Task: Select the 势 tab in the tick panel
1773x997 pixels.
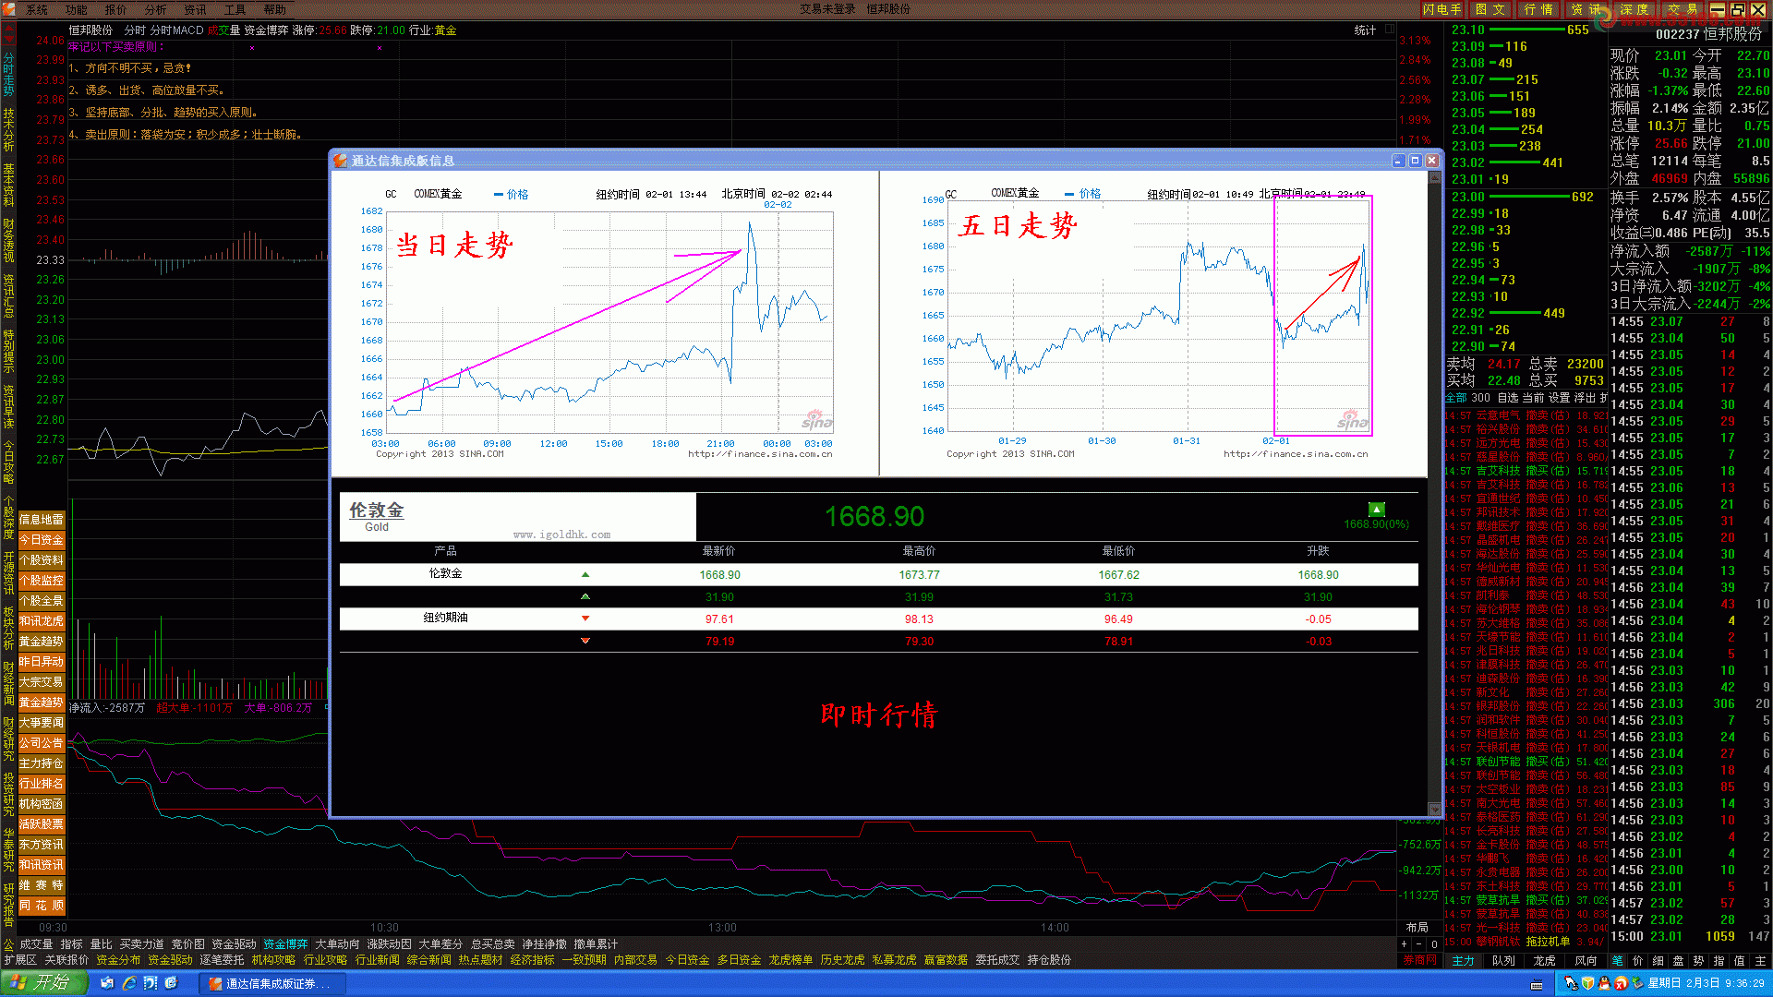Action: pyautogui.click(x=1698, y=960)
